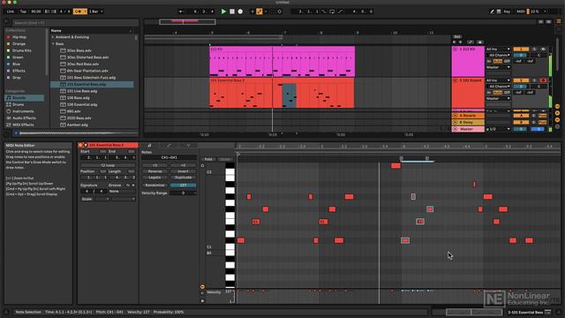This screenshot has width=565, height=318.
Task: Click the Legato button
Action: (x=155, y=178)
